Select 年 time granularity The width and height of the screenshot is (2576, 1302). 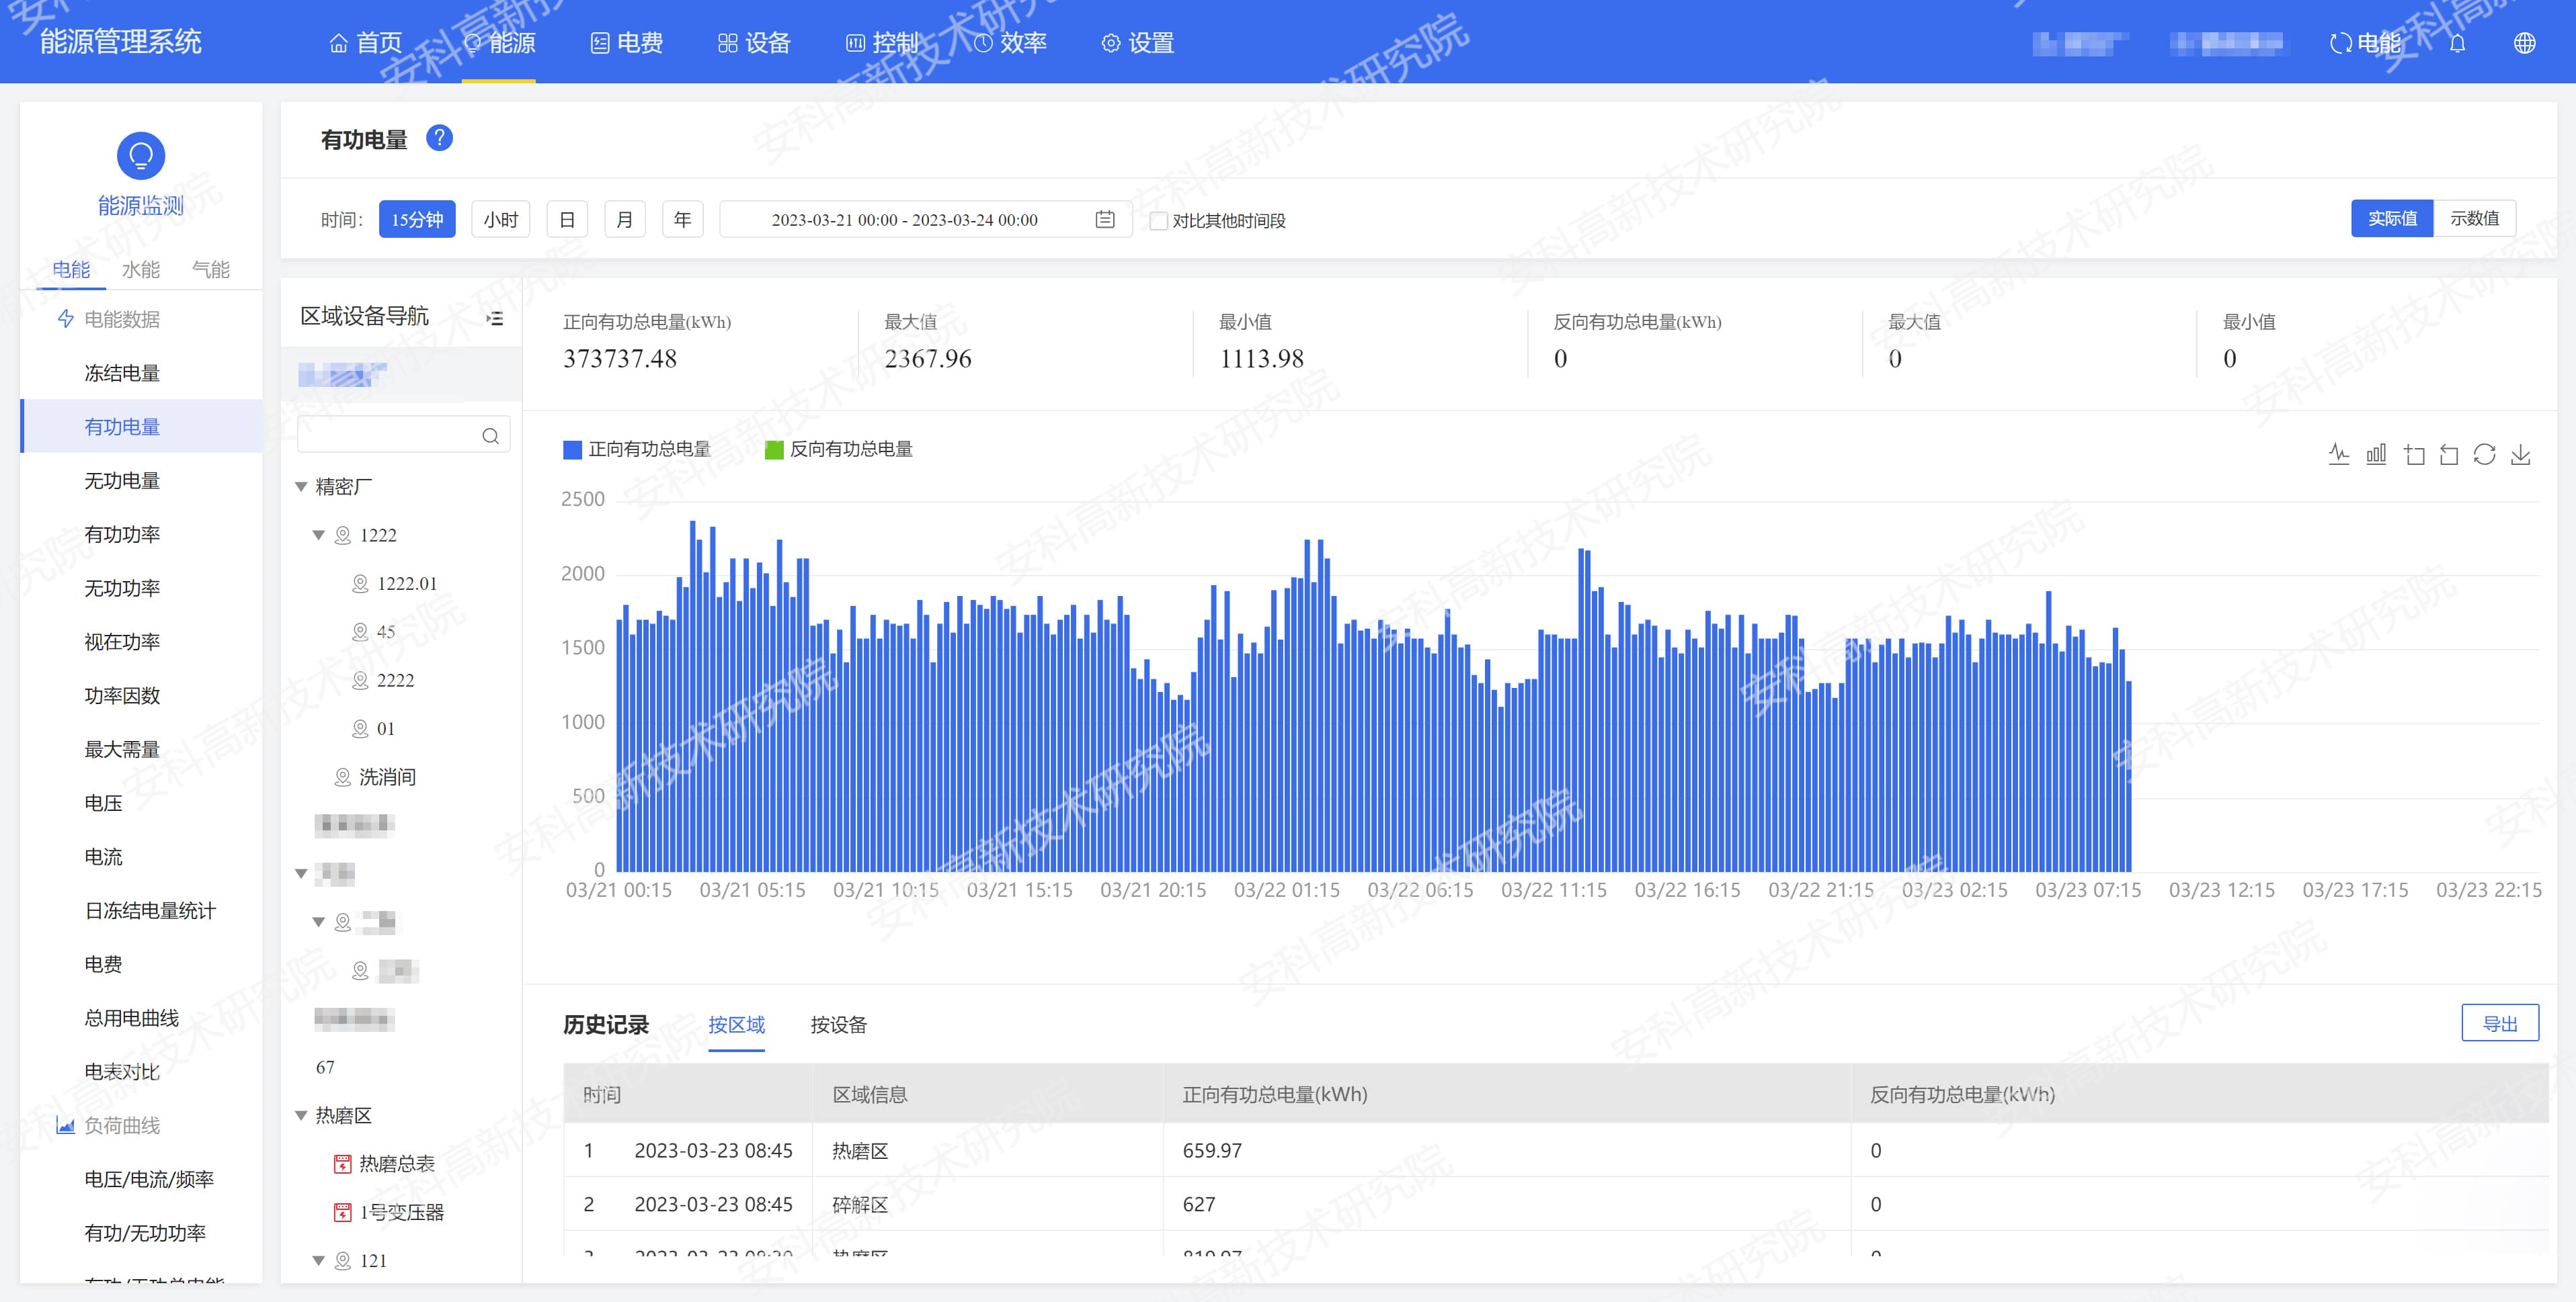(x=683, y=219)
